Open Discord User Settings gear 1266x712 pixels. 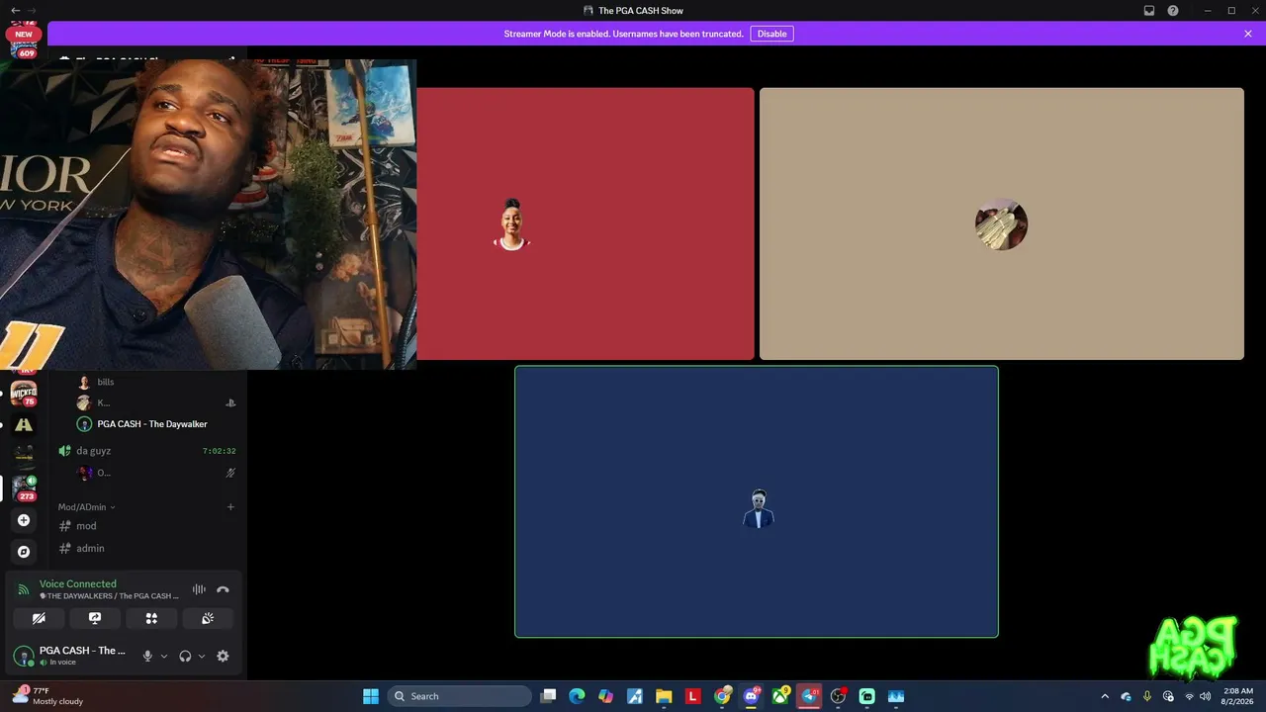tap(223, 656)
